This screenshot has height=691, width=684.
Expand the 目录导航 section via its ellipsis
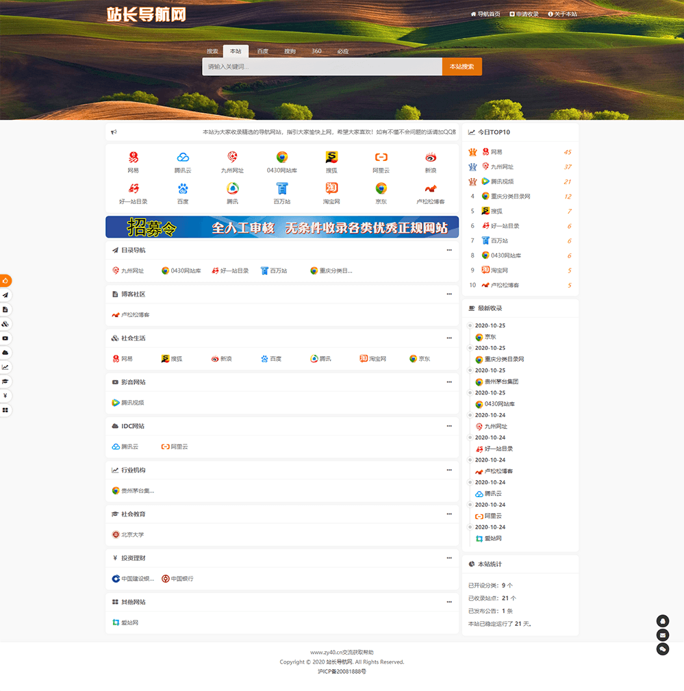pyautogui.click(x=449, y=249)
